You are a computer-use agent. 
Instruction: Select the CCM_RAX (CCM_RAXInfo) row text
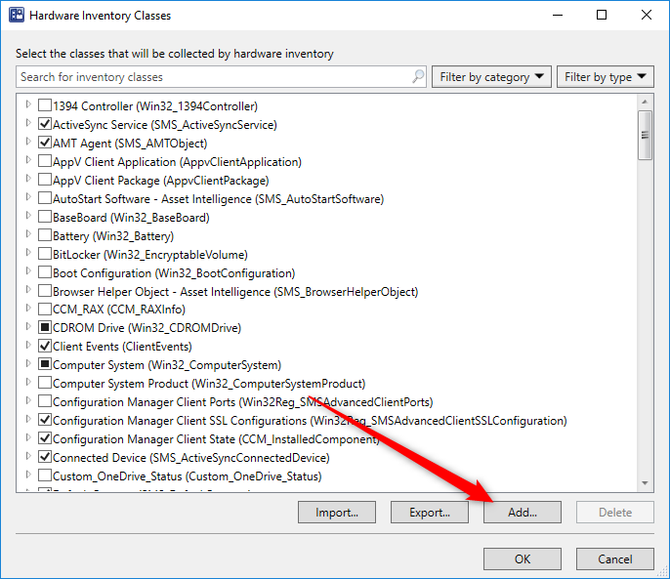pyautogui.click(x=119, y=309)
